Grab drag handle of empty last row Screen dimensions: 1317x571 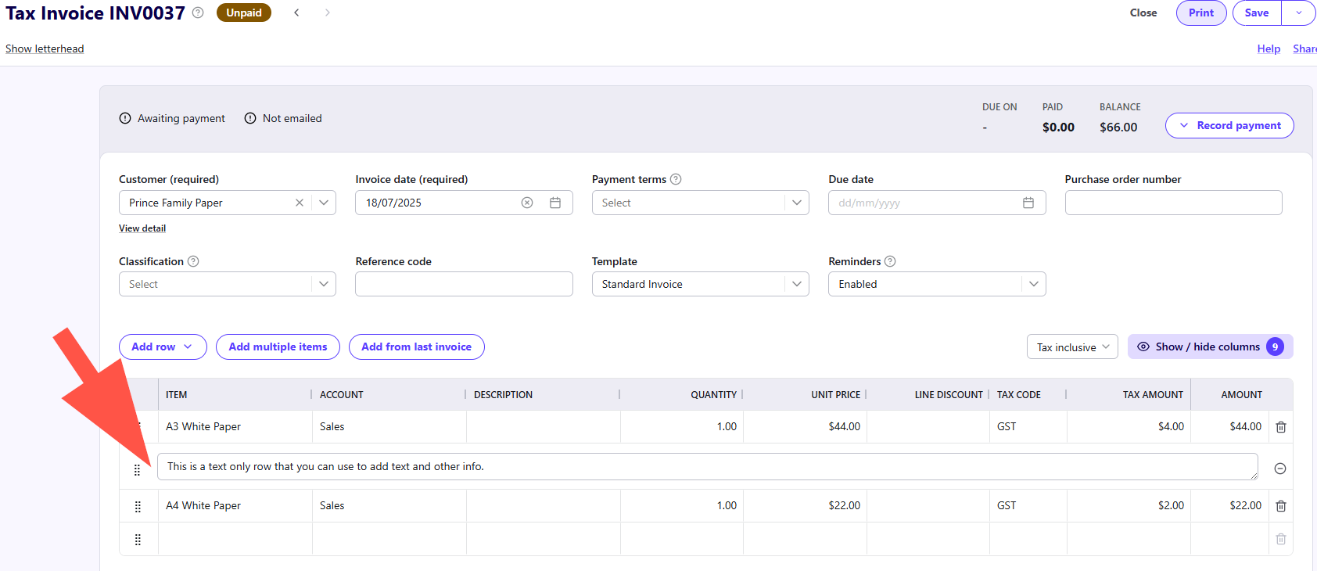coord(138,540)
